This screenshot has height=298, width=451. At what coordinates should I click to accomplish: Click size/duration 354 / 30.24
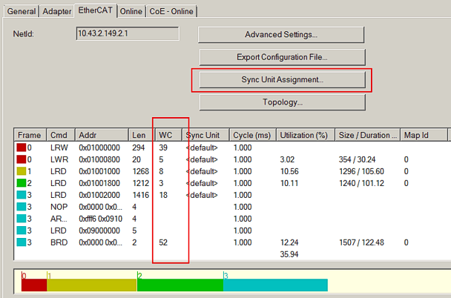point(357,159)
